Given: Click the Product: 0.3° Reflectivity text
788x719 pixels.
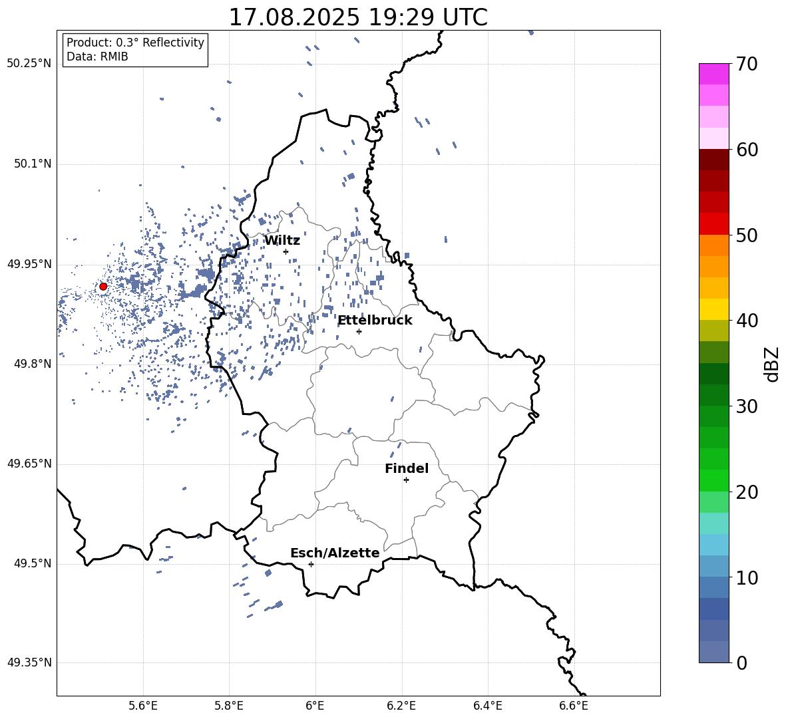Looking at the screenshot, I should [135, 43].
